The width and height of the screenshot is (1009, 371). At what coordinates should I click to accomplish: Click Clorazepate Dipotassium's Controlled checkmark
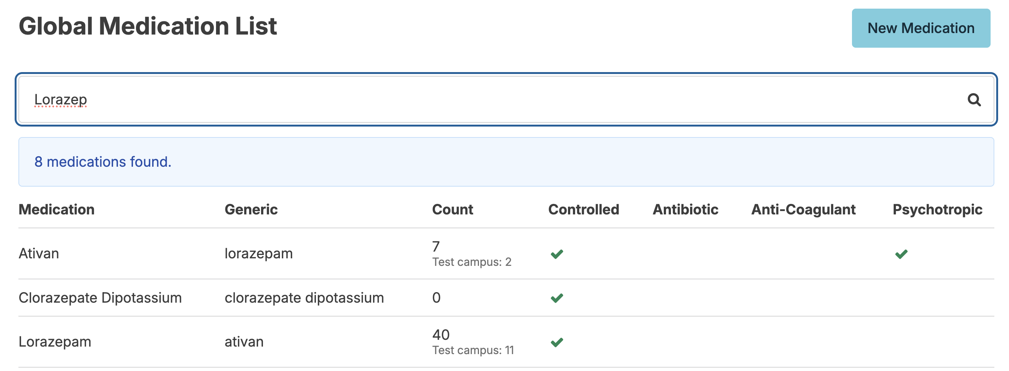557,298
